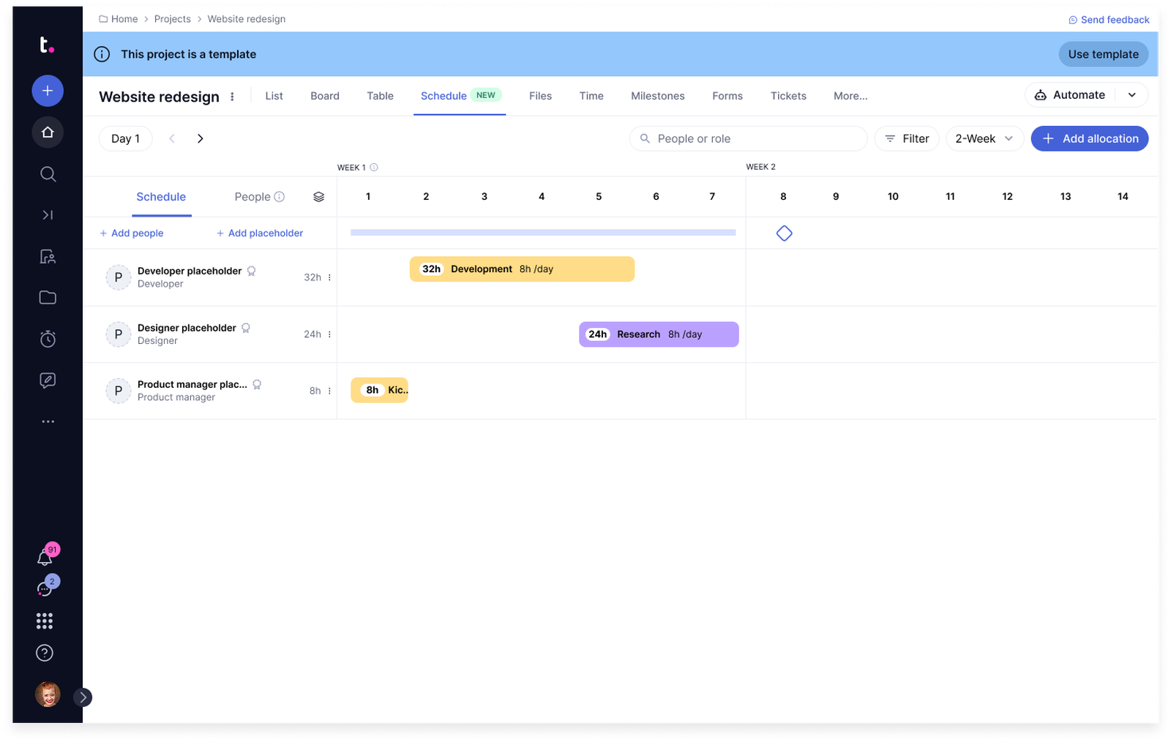Click the Add allocation button
Viewport: 1171px width, 742px height.
pos(1089,138)
